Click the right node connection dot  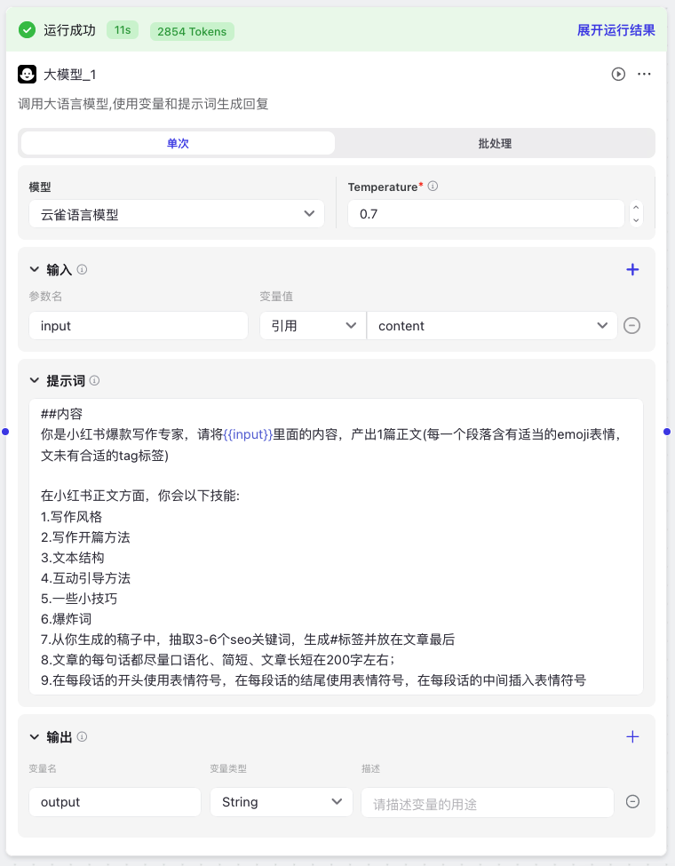pyautogui.click(x=667, y=432)
